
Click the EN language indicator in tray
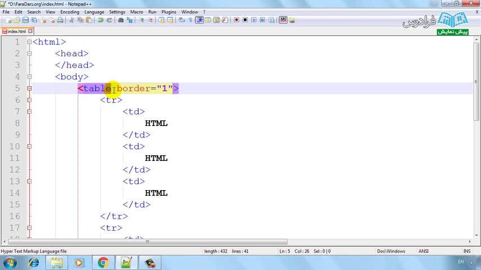pyautogui.click(x=461, y=262)
